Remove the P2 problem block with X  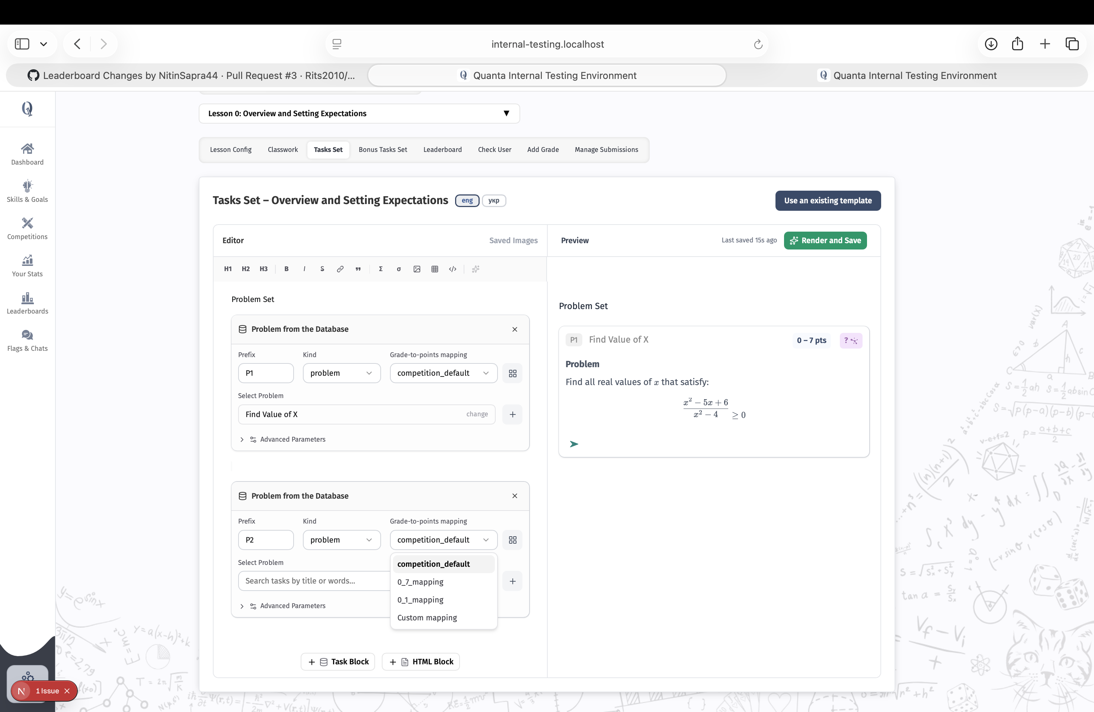coord(515,496)
